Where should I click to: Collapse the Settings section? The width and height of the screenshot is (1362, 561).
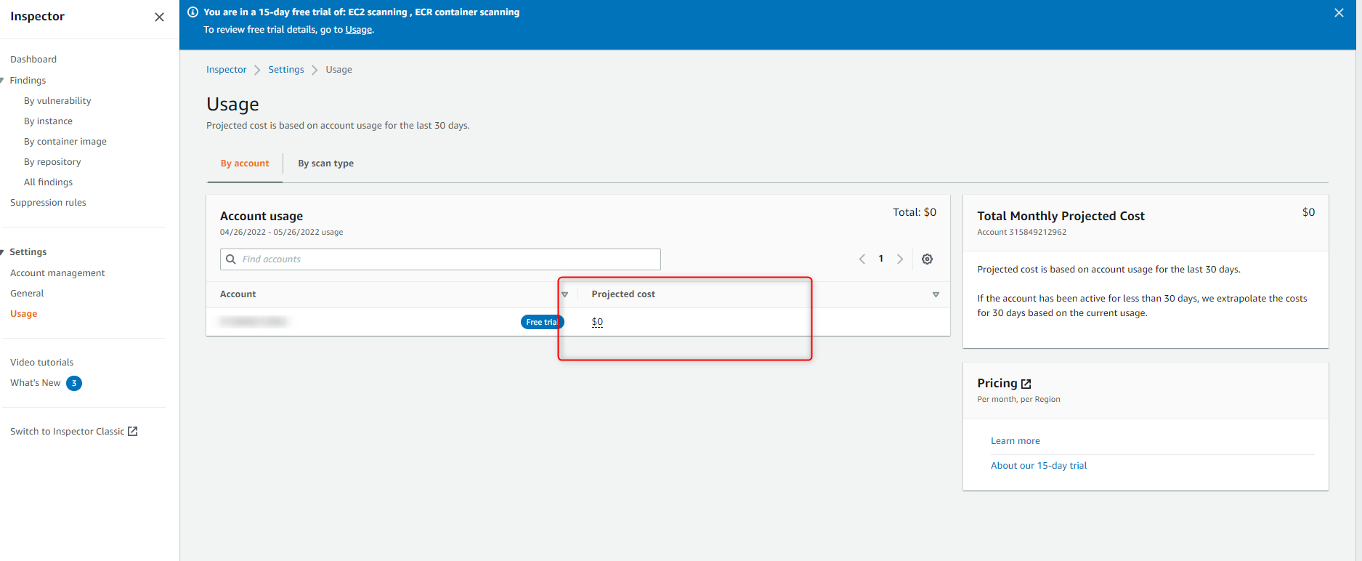click(2, 252)
